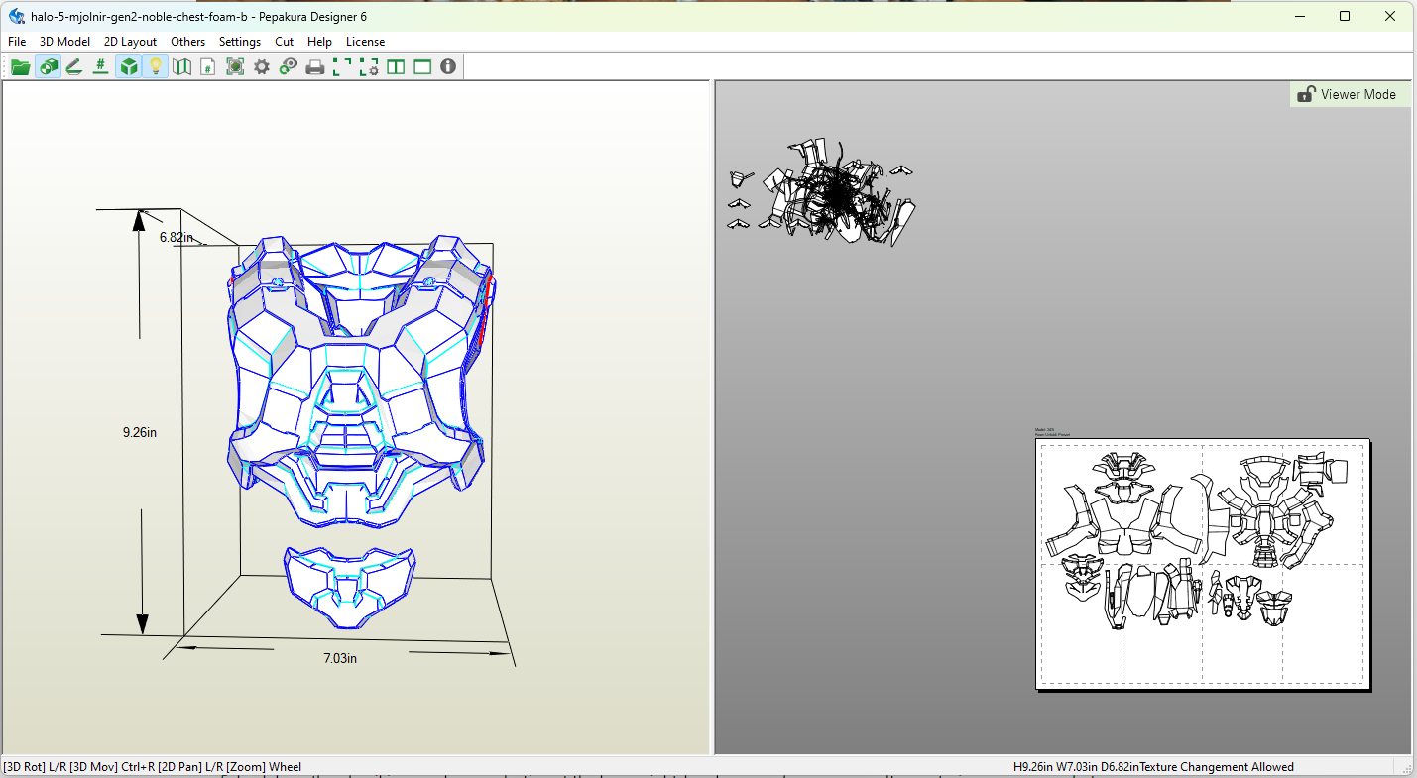Toggle the solid green cube view icon
1417x778 pixels.
(x=128, y=67)
